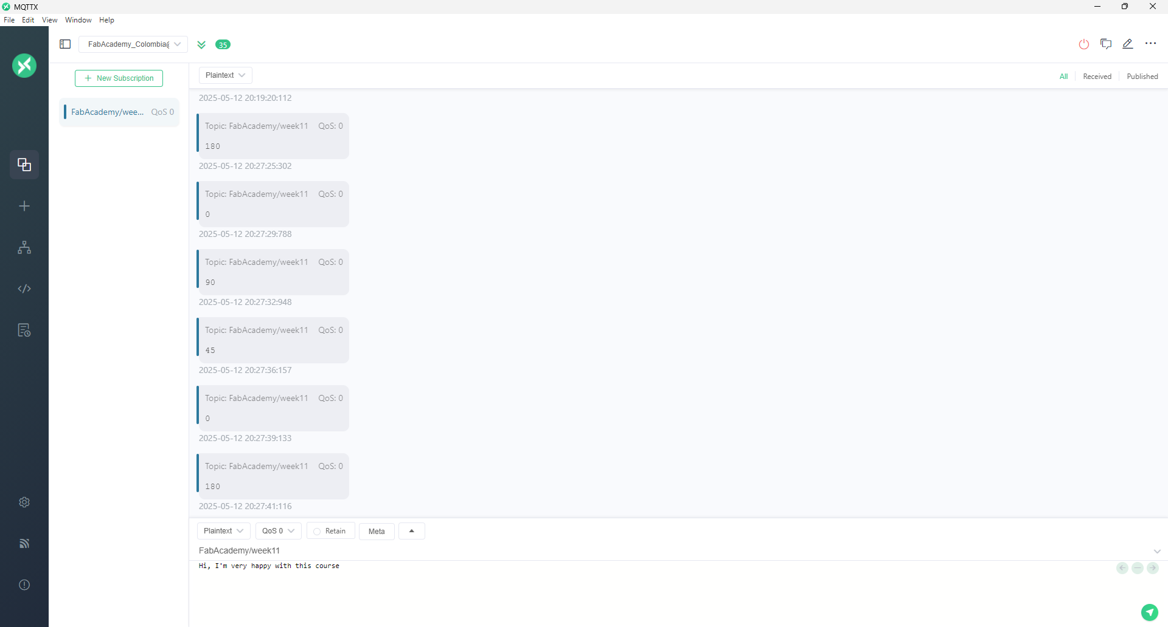The image size is (1168, 627).
Task: Collapse publish options with up-arrow button
Action: [x=412, y=531]
